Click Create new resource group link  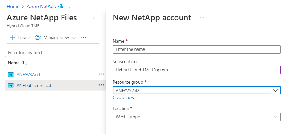(x=123, y=98)
